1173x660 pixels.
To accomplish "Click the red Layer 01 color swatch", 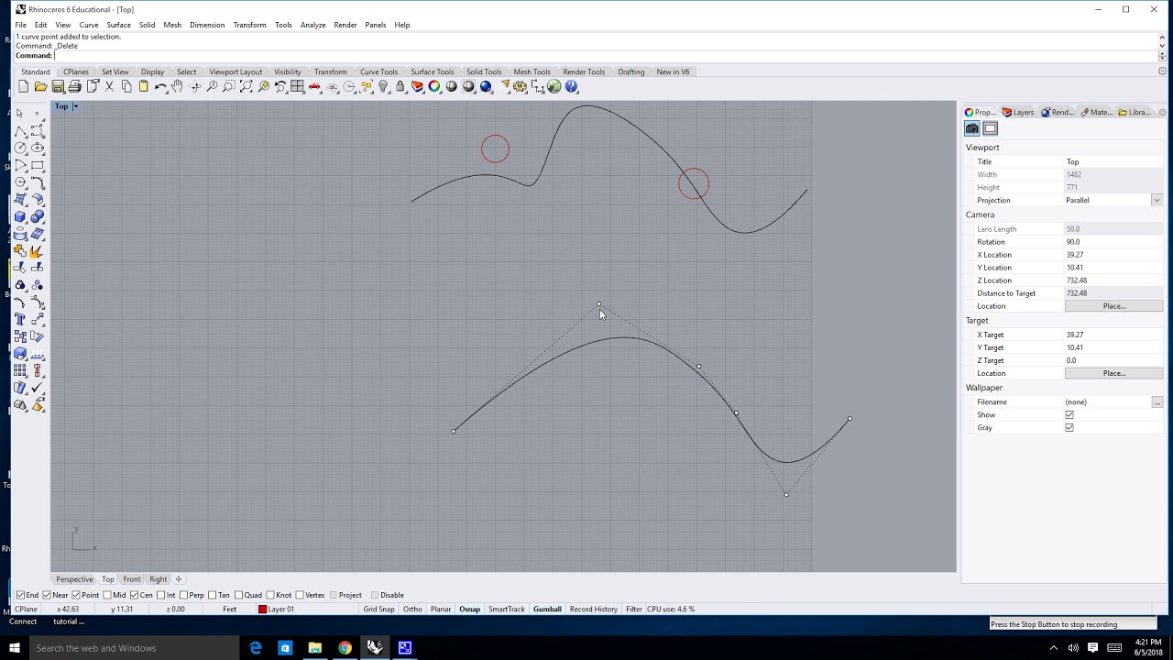I will tap(262, 609).
